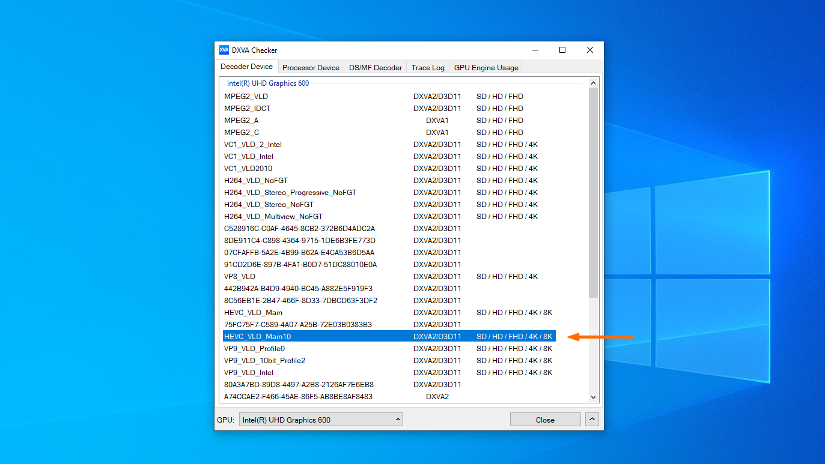825x464 pixels.
Task: Select the MPEG2_VLD decoder row
Action: coord(246,97)
